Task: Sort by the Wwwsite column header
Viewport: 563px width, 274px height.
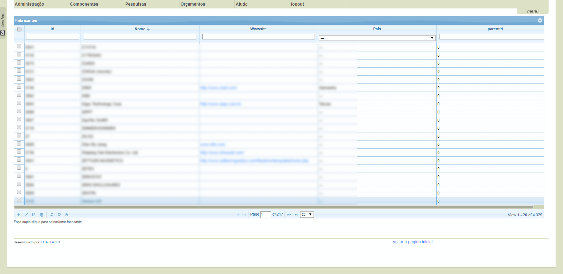Action: coord(259,29)
